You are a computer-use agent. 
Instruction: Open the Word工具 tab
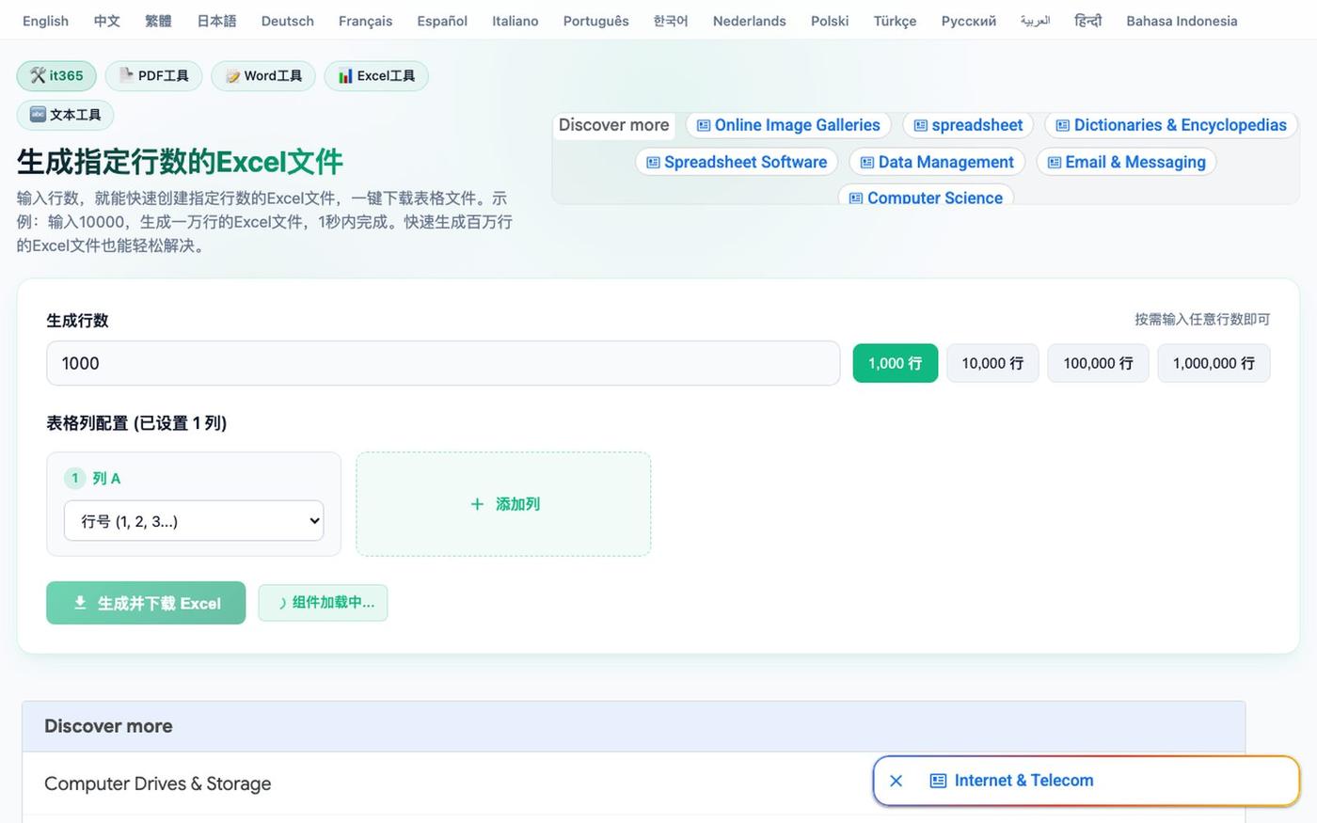263,75
